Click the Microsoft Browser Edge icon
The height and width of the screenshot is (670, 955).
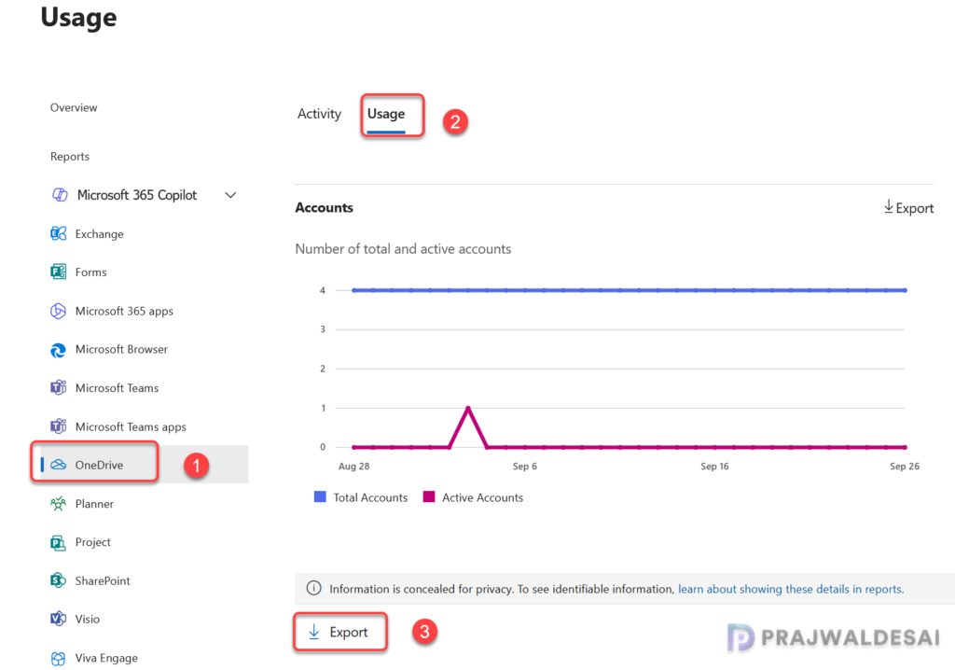58,349
